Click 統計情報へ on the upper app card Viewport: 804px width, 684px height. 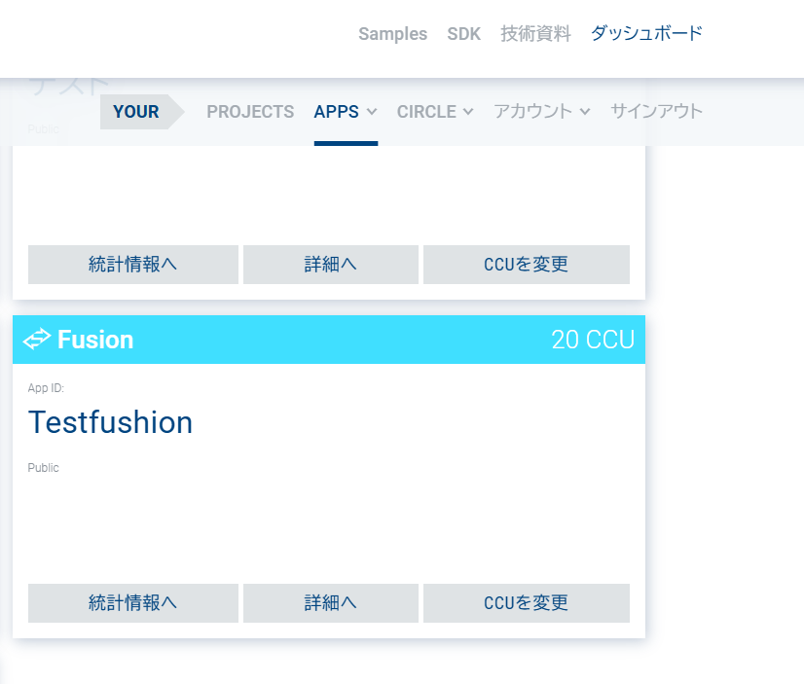pyautogui.click(x=133, y=265)
